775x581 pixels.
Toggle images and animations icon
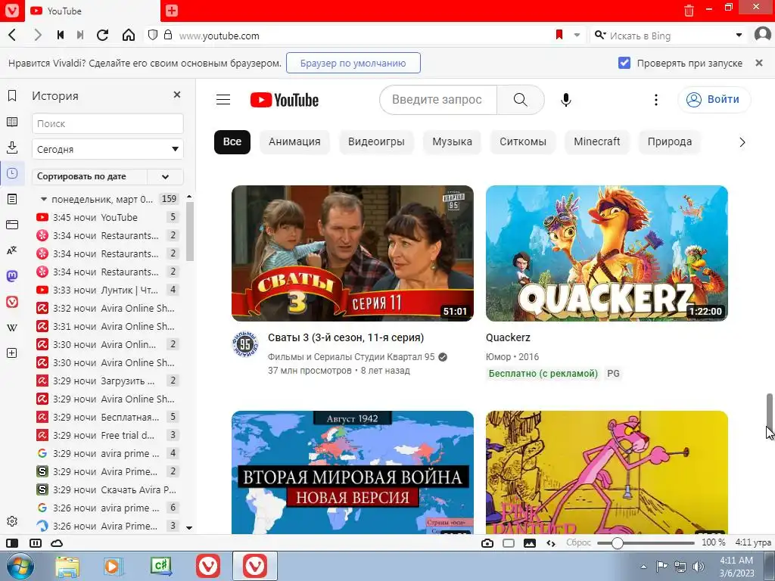529,543
